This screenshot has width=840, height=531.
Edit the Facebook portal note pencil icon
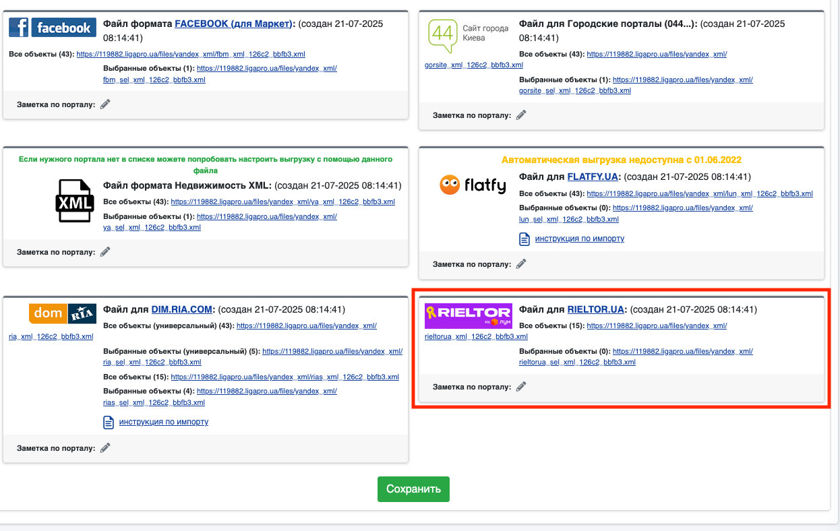(x=105, y=104)
